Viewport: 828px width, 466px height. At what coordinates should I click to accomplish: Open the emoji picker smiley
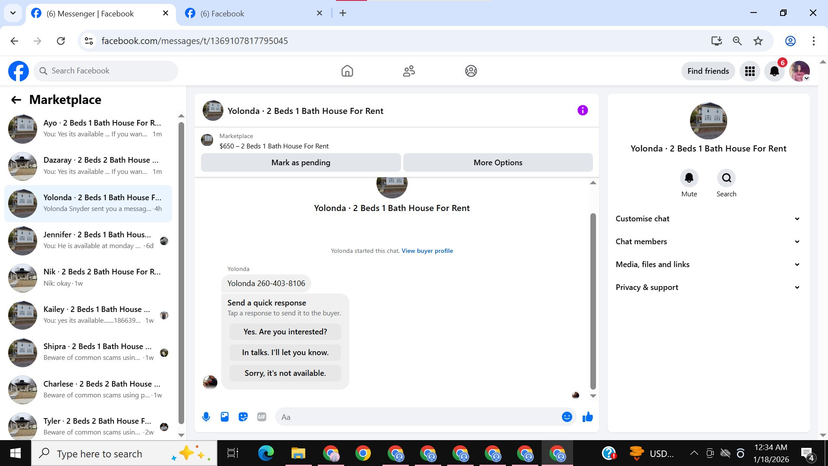(x=567, y=417)
